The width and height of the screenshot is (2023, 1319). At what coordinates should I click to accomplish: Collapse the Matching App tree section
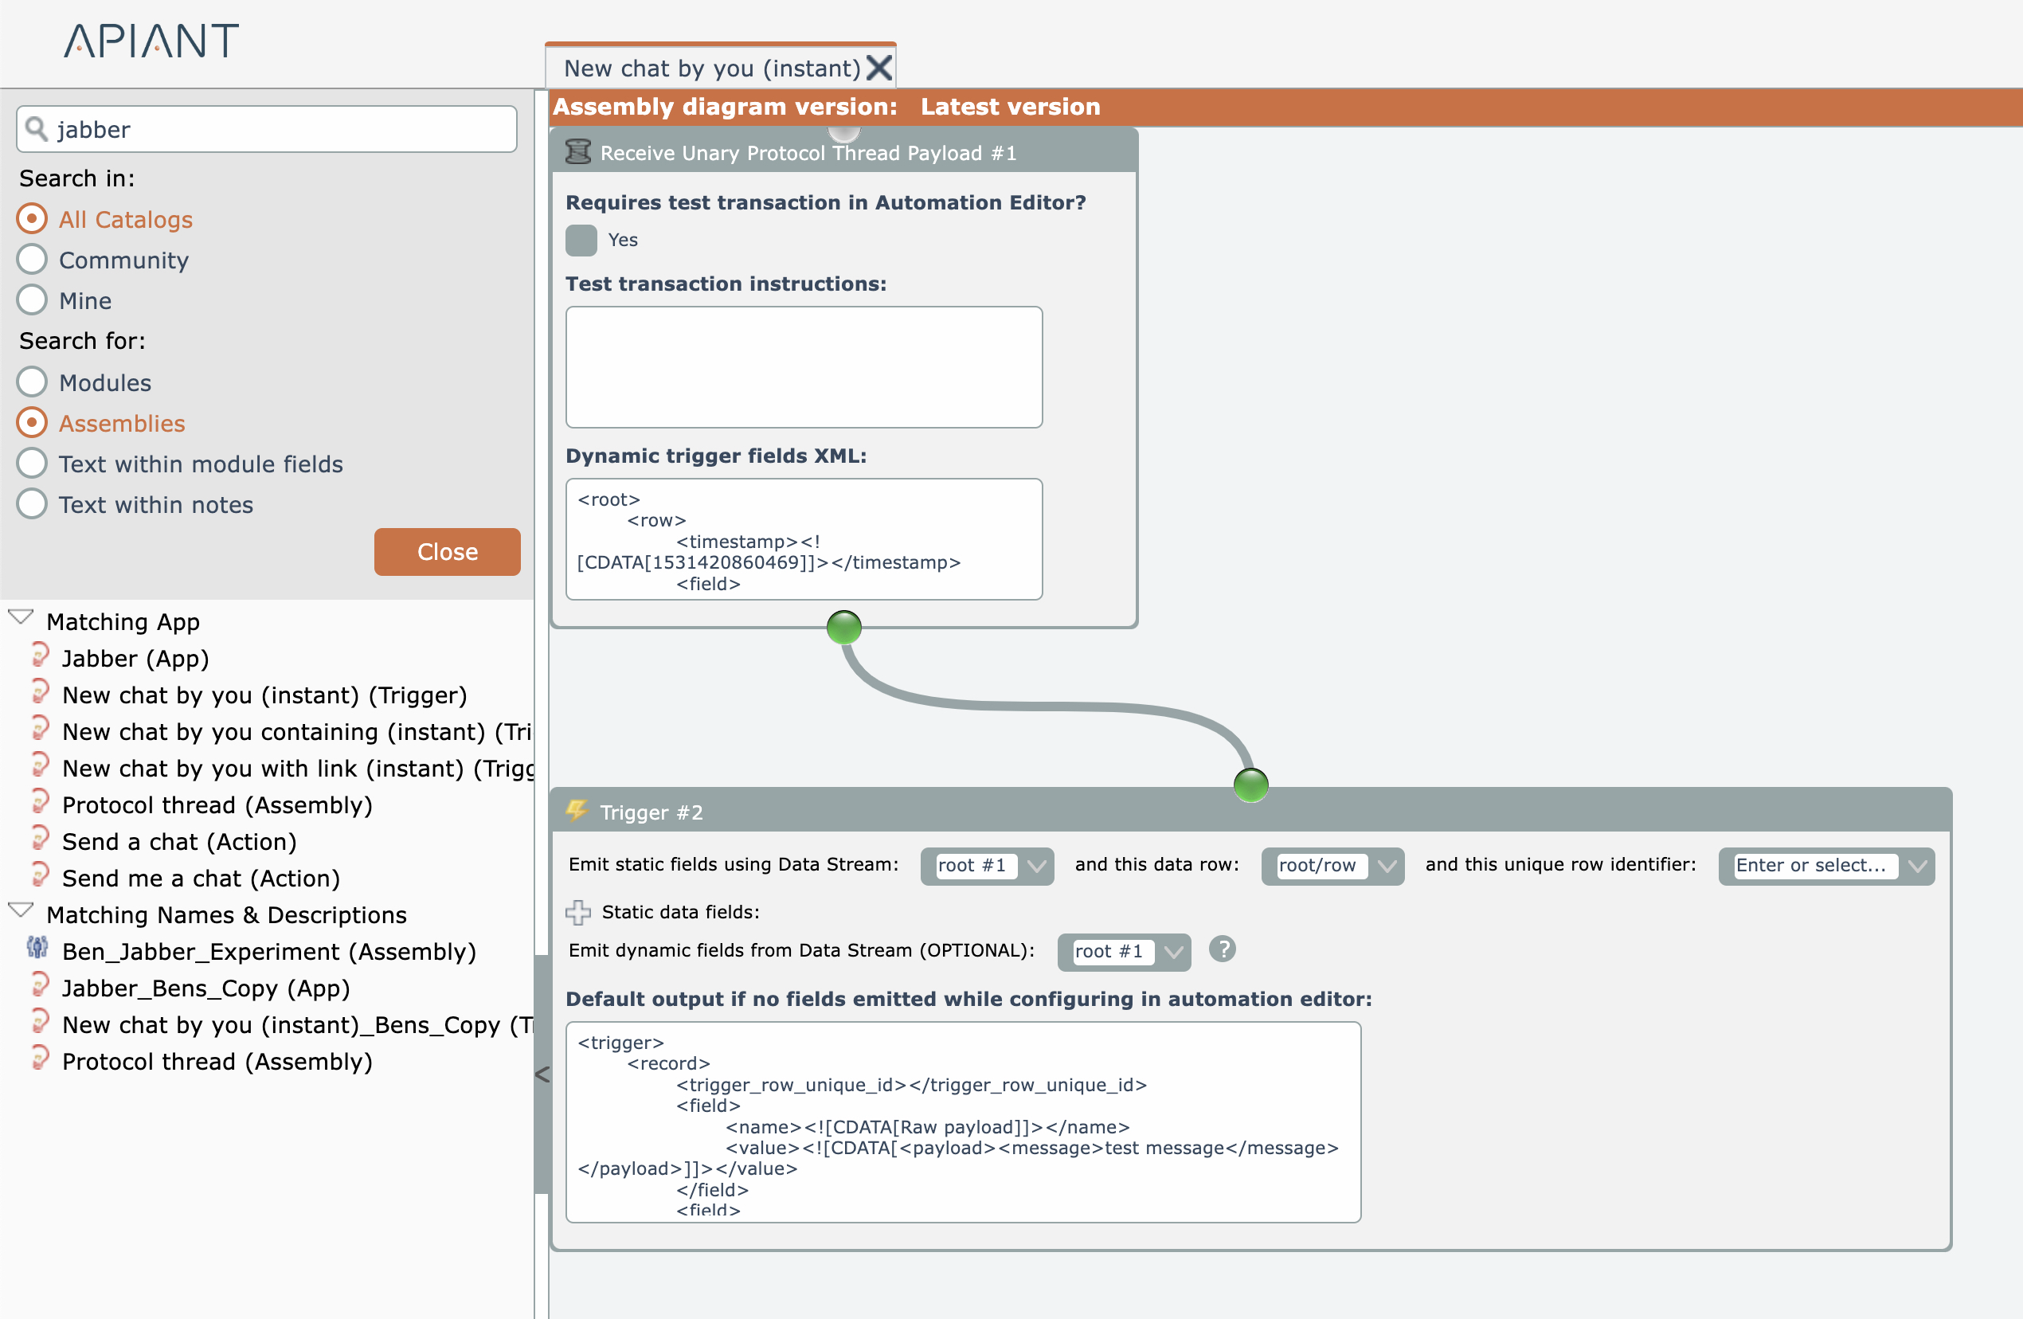21,617
